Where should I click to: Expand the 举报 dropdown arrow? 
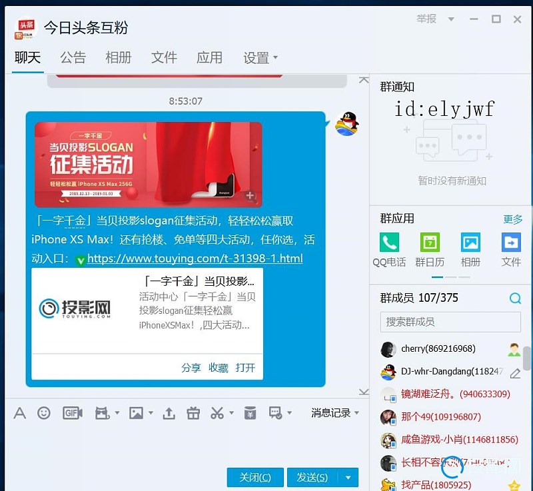[x=451, y=19]
